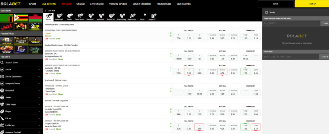Select the BeachVolley sport icon
Screen dimensions: 329x134
tap(121, 17)
